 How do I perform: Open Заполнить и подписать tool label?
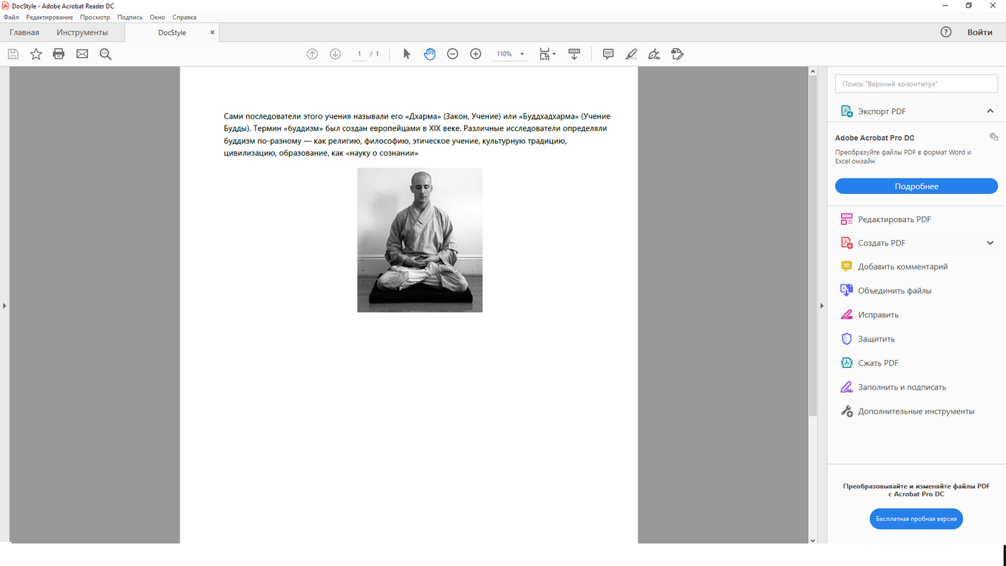tap(902, 387)
